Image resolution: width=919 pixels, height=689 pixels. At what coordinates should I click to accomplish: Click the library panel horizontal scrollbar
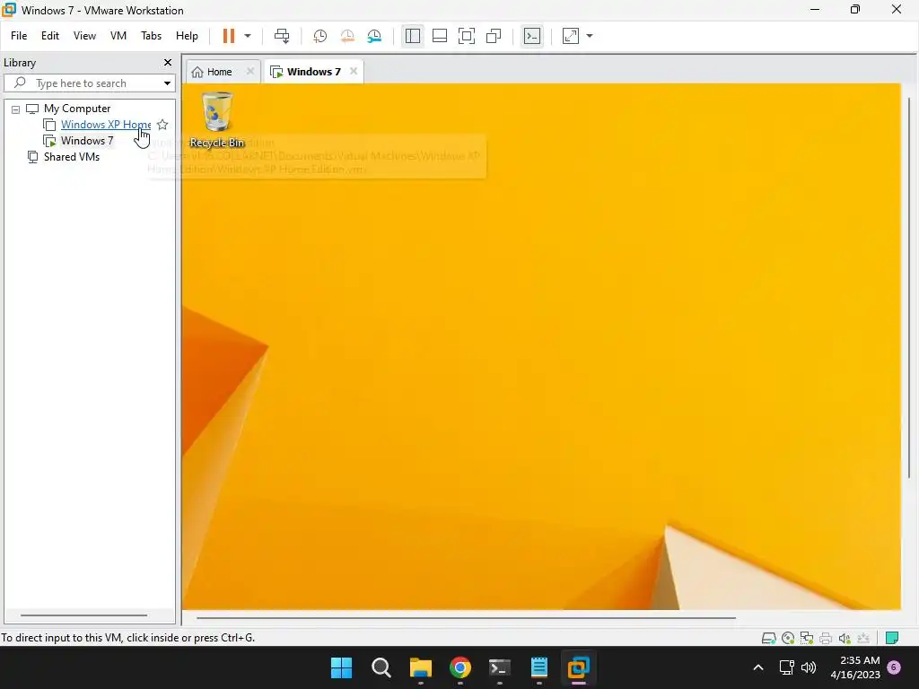[x=83, y=615]
